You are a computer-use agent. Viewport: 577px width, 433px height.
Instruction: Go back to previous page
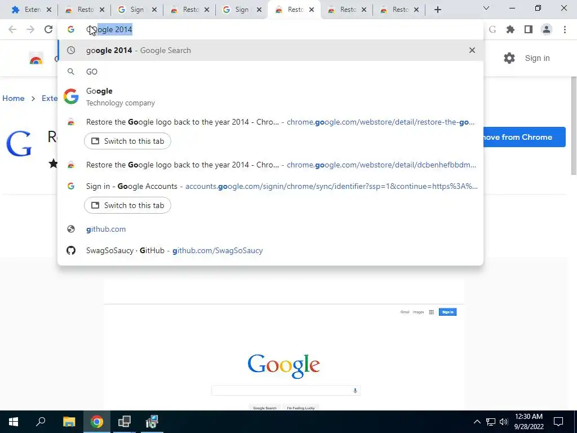(12, 29)
